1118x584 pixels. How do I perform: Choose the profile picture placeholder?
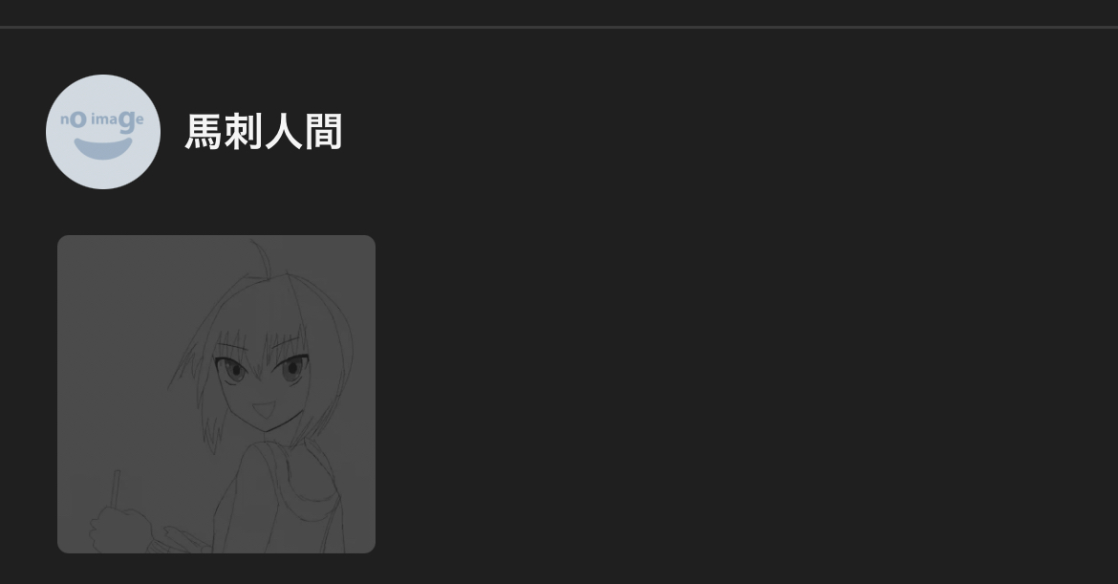coord(102,132)
